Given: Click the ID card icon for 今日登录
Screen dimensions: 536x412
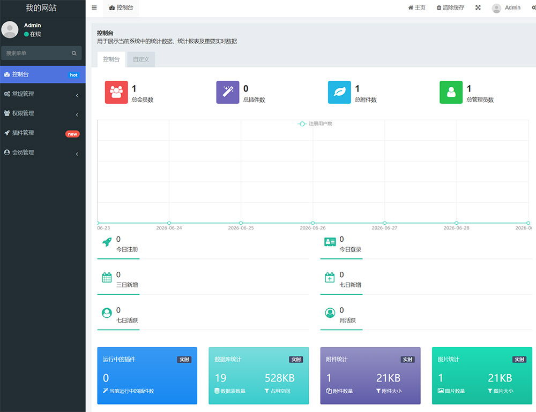Looking at the screenshot, I should 330,242.
